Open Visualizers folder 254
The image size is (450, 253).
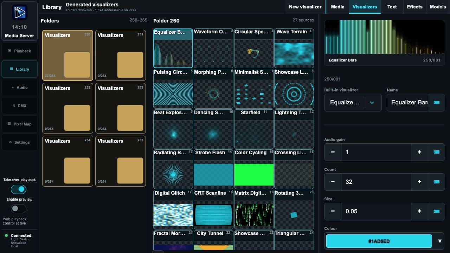click(67, 161)
